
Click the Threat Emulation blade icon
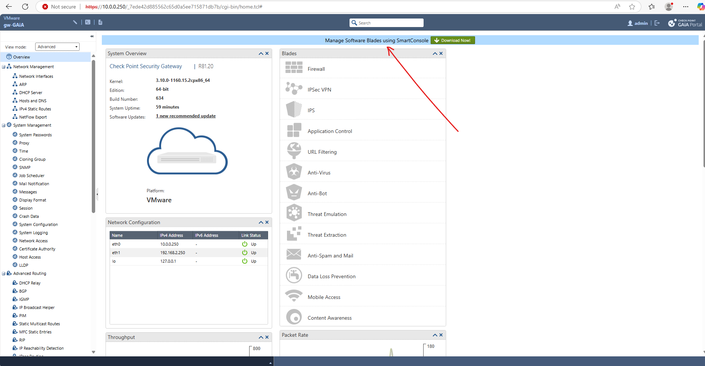[x=294, y=213]
